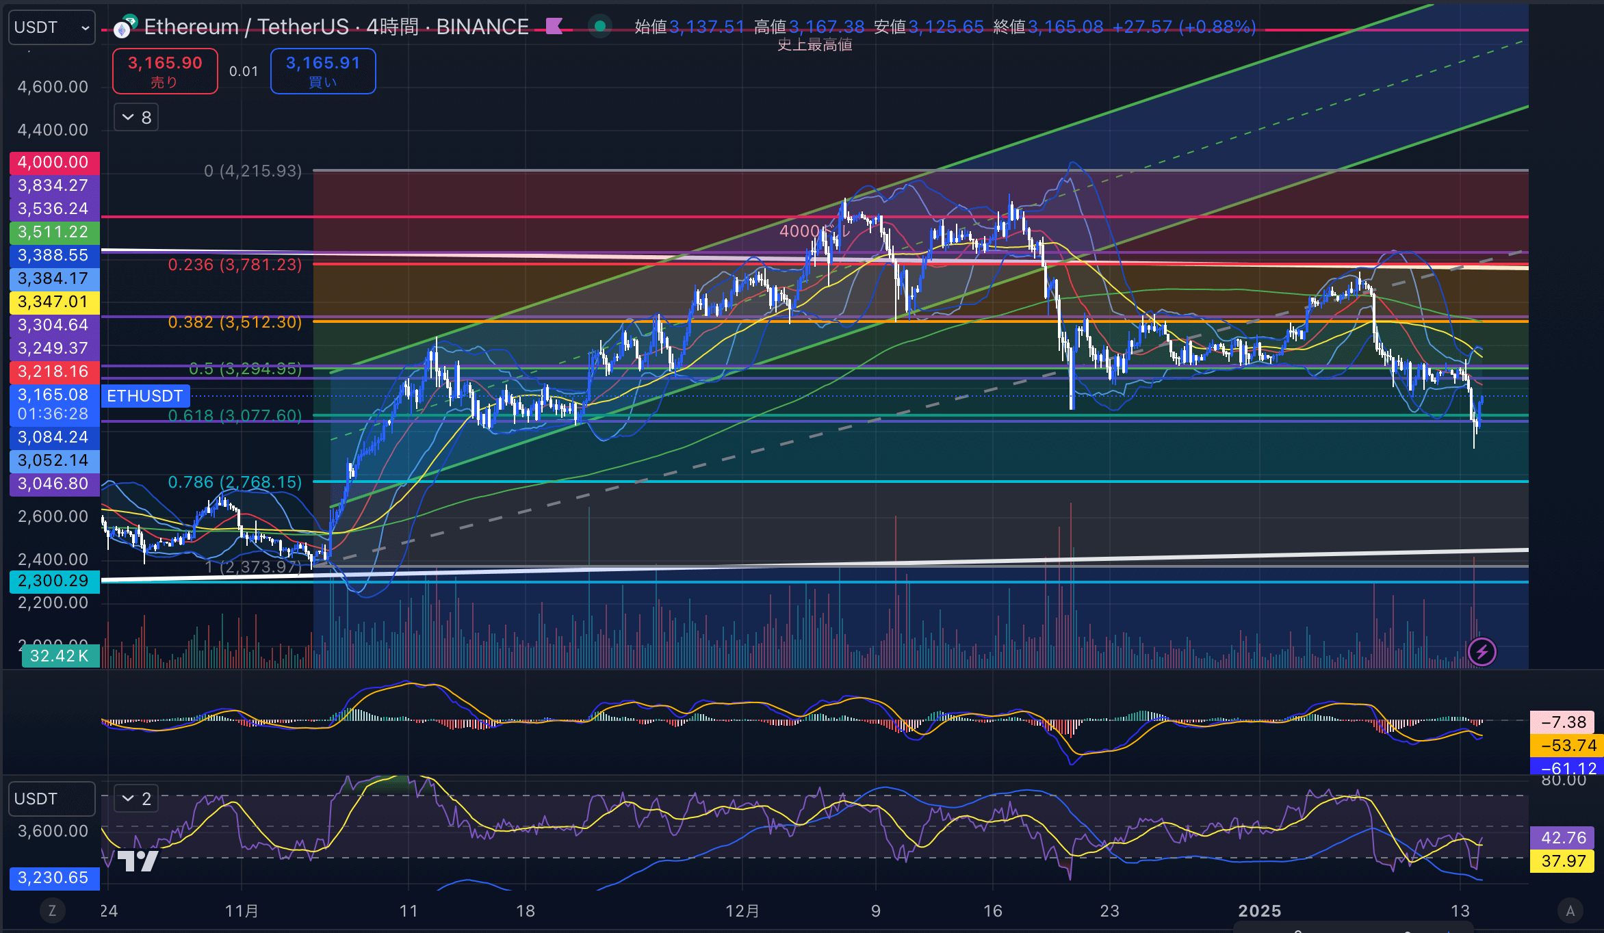1604x933 pixels.
Task: Click the 2025 date on time axis
Action: click(x=1260, y=911)
